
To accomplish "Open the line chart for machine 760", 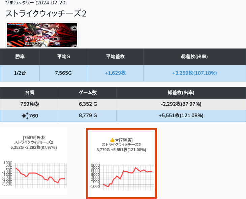I will 127,176.
